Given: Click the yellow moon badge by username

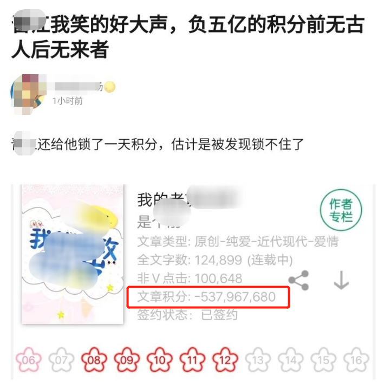Looking at the screenshot, I should point(110,87).
